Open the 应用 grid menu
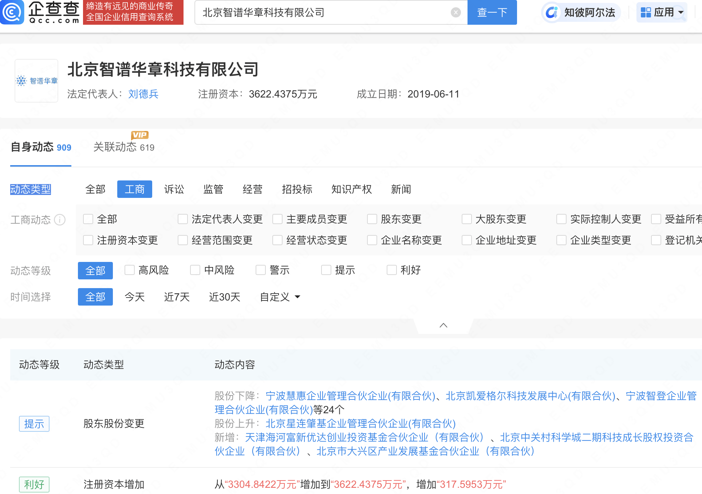702x494 pixels. click(x=662, y=12)
